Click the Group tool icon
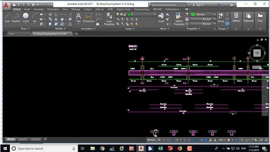The height and width of the screenshot is (152, 270). tap(221, 17)
